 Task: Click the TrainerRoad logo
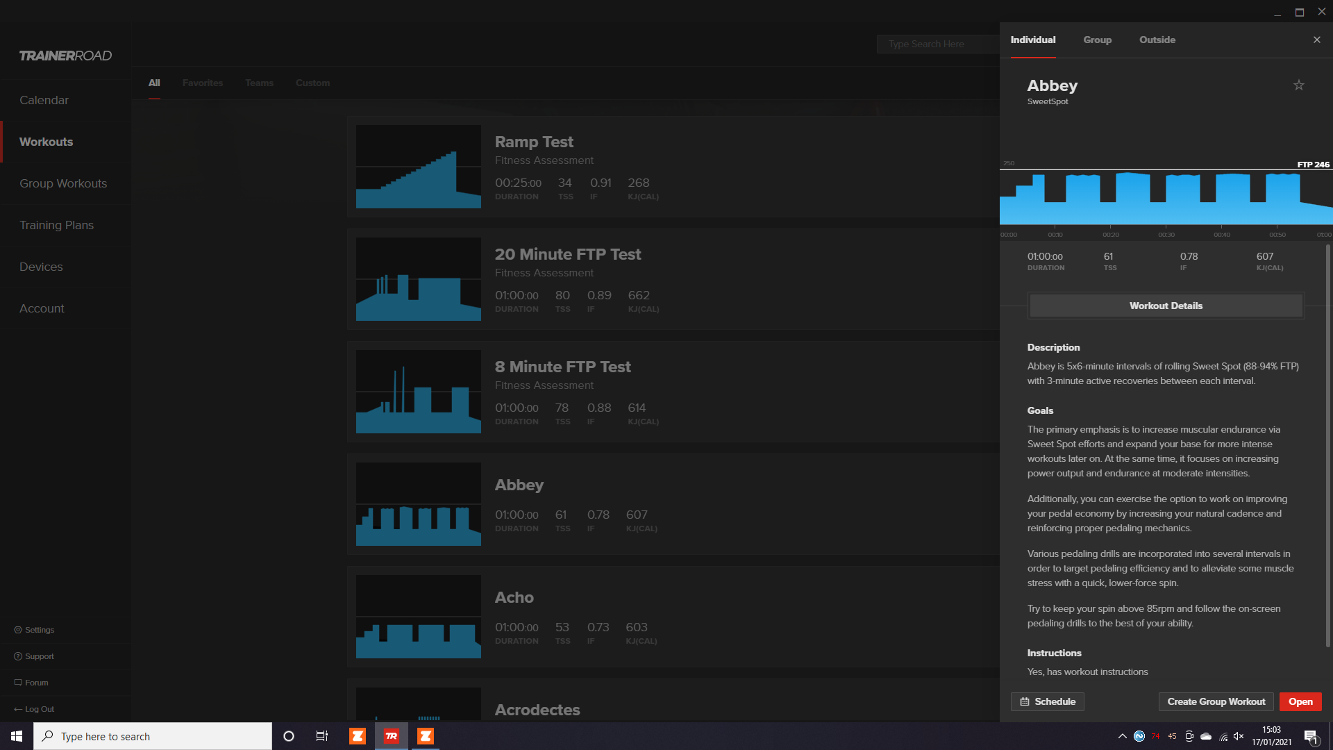pyautogui.click(x=65, y=56)
